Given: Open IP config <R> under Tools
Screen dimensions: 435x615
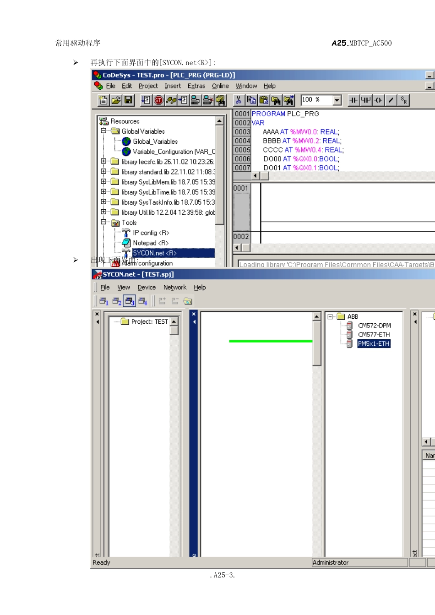Looking at the screenshot, I should 151,233.
